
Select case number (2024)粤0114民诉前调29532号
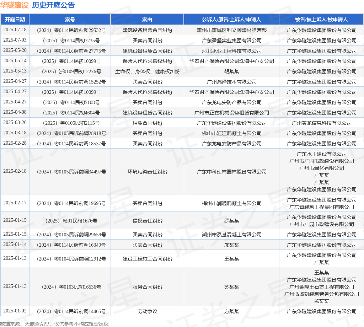click(71, 31)
